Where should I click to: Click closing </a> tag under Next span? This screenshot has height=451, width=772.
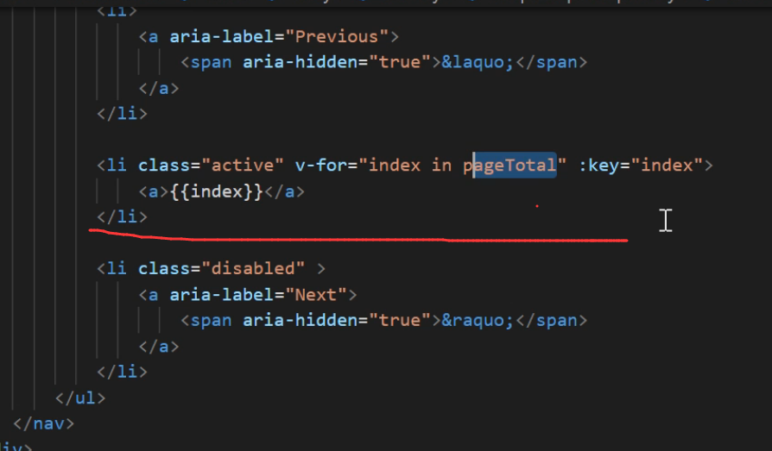coord(158,346)
